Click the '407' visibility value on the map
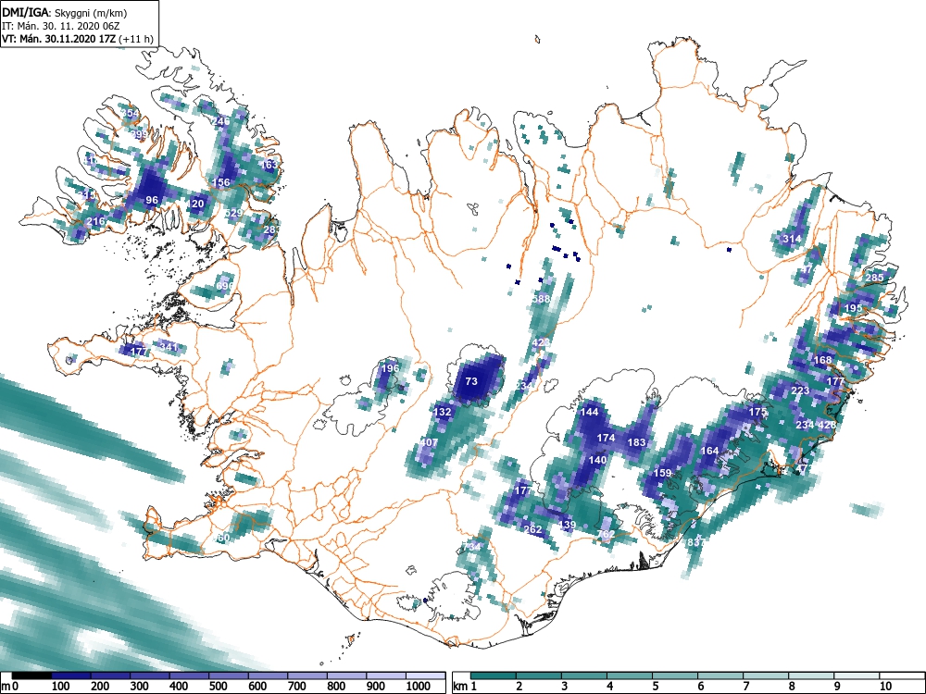Image resolution: width=926 pixels, height=694 pixels. click(429, 442)
